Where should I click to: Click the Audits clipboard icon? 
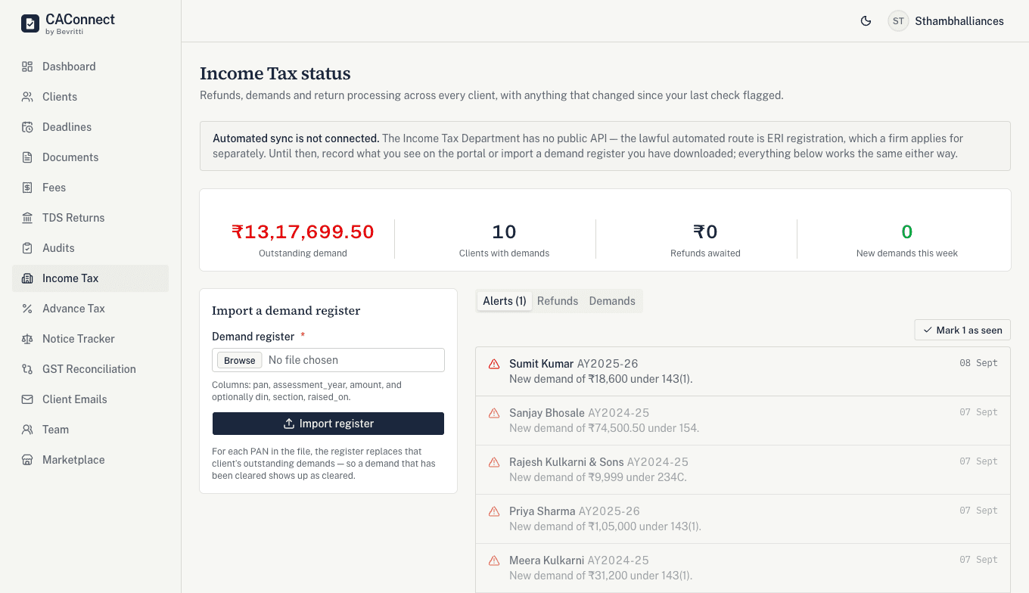click(x=27, y=248)
